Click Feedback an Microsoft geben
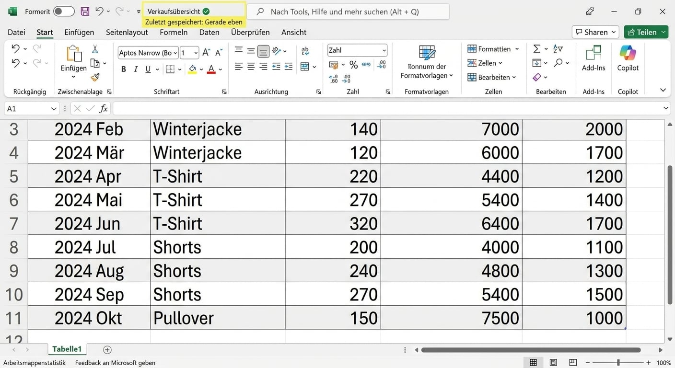Viewport: 675px width, 368px height. 115,363
